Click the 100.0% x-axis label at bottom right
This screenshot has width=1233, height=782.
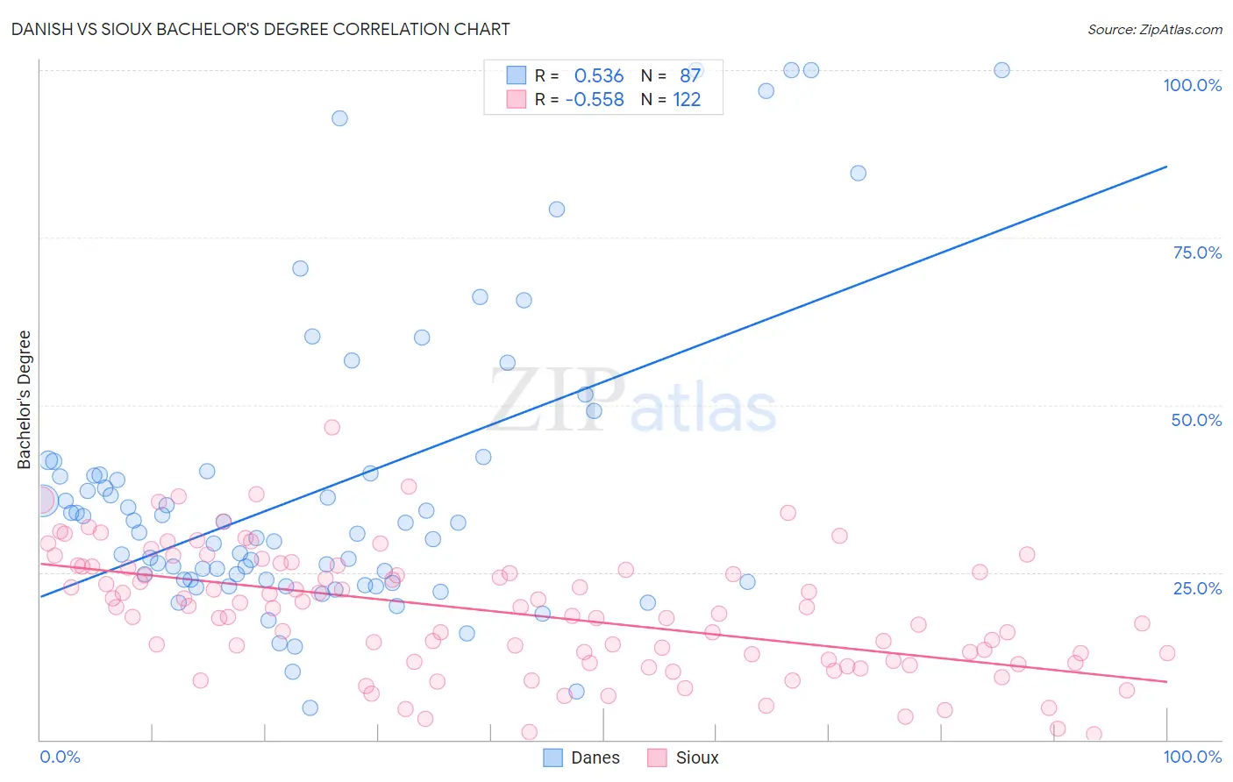(x=1193, y=757)
